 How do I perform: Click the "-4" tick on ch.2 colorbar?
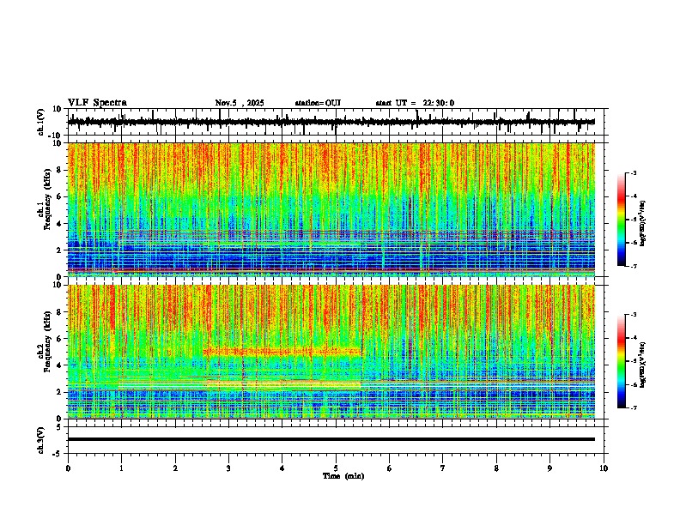pyautogui.click(x=633, y=338)
